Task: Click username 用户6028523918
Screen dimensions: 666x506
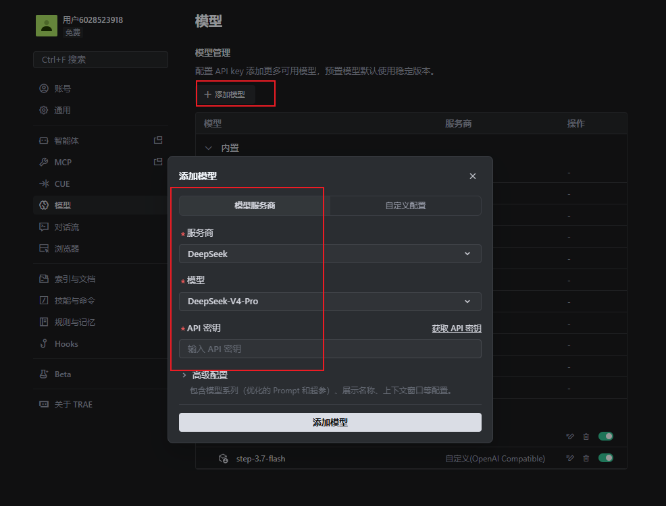Action: (93, 20)
